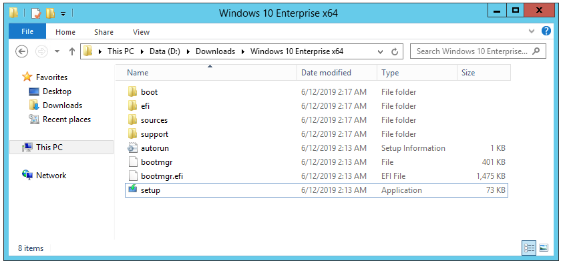Go up one folder level

point(72,51)
